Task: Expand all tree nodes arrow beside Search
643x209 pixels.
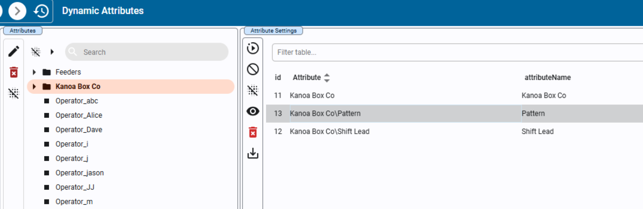Action: [52, 52]
